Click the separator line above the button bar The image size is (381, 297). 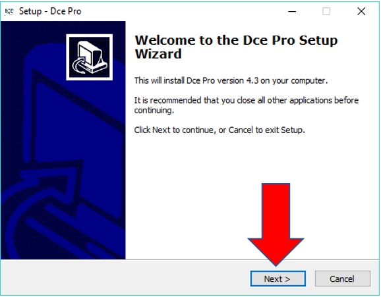(x=190, y=259)
